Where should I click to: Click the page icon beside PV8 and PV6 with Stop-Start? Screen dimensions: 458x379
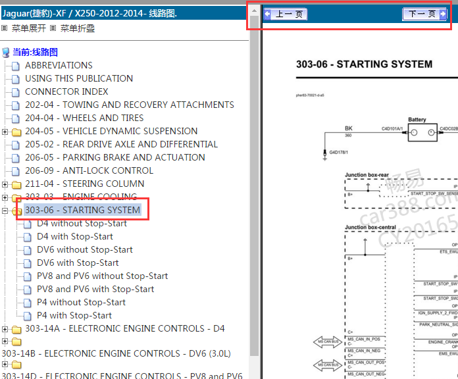pyautogui.click(x=28, y=290)
